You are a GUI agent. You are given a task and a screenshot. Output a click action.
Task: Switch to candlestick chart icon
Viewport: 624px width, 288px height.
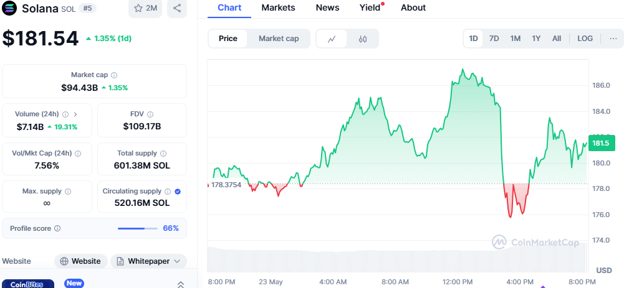click(x=363, y=39)
